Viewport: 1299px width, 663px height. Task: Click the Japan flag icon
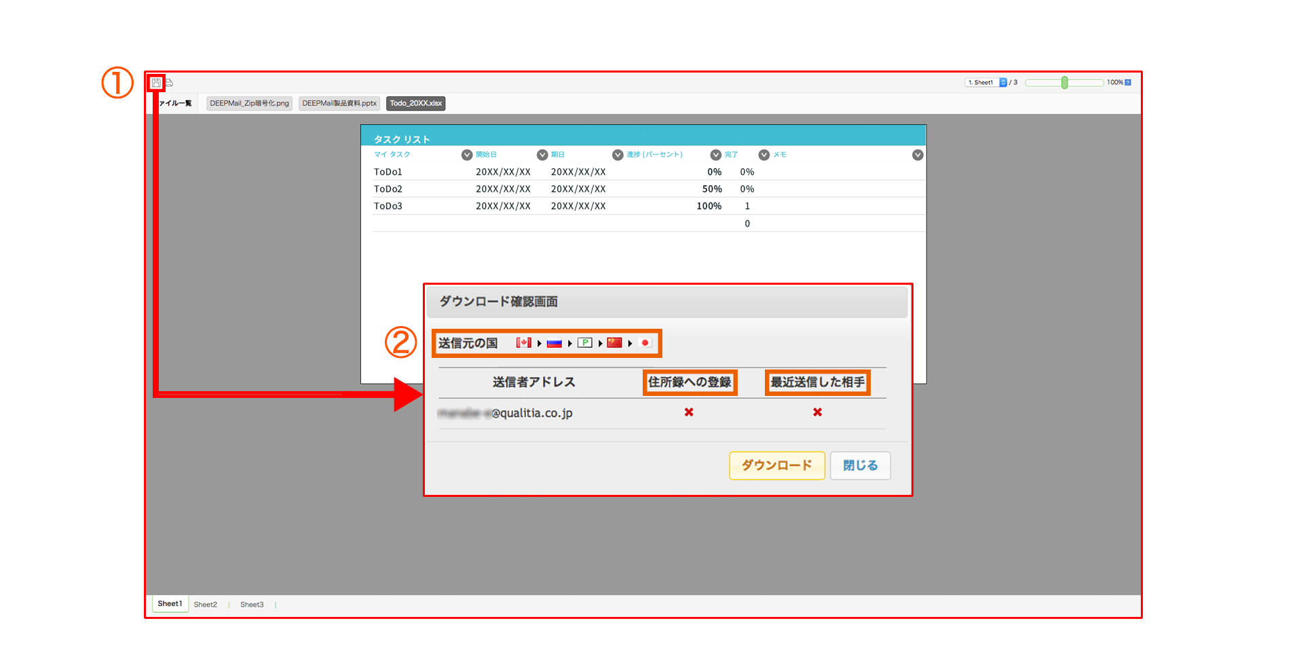[x=645, y=343]
